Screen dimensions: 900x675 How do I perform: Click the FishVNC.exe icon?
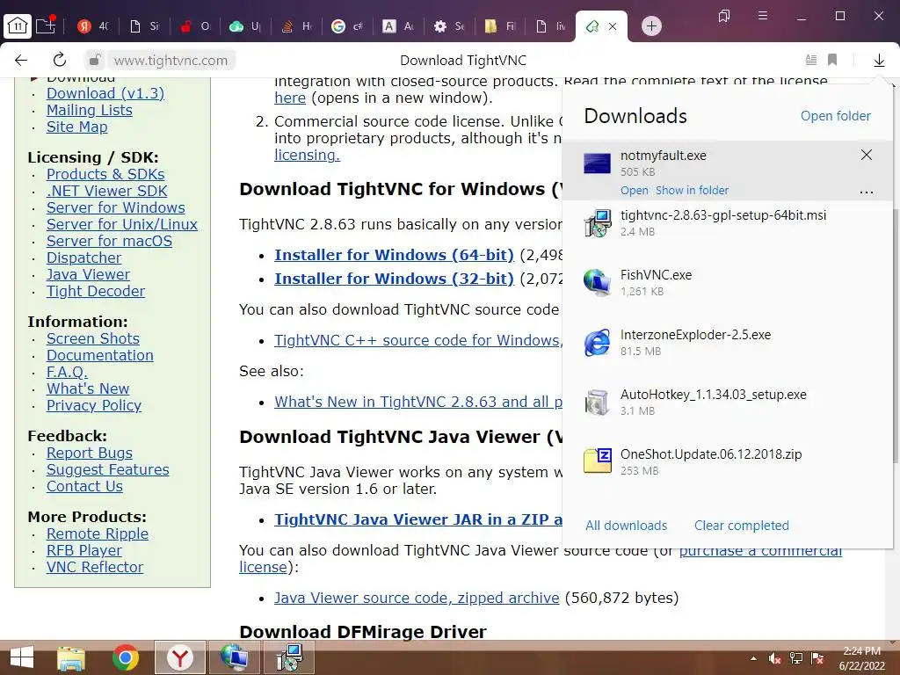(x=597, y=283)
